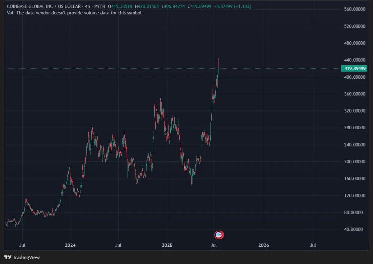Click the 480.00000 price axis label
The image size is (373, 264).
pyautogui.click(x=355, y=43)
